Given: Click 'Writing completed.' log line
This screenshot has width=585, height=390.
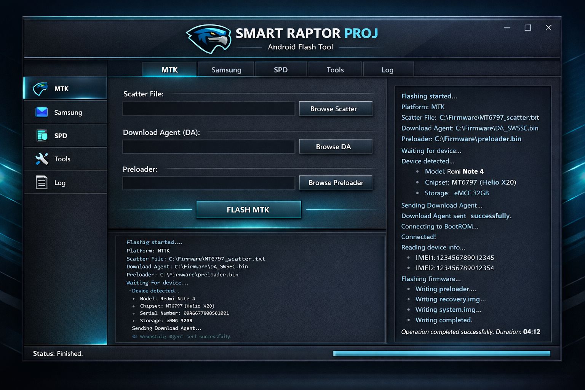Looking at the screenshot, I should pyautogui.click(x=444, y=320).
